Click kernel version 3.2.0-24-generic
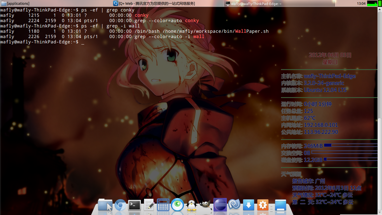The image size is (382, 215). 324,83
